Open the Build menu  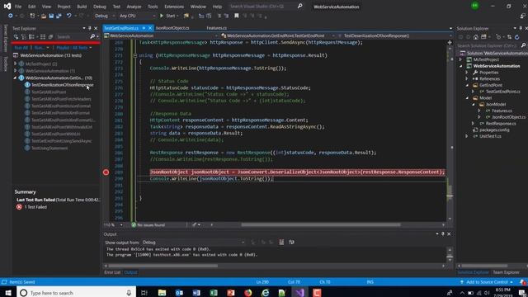[82, 7]
